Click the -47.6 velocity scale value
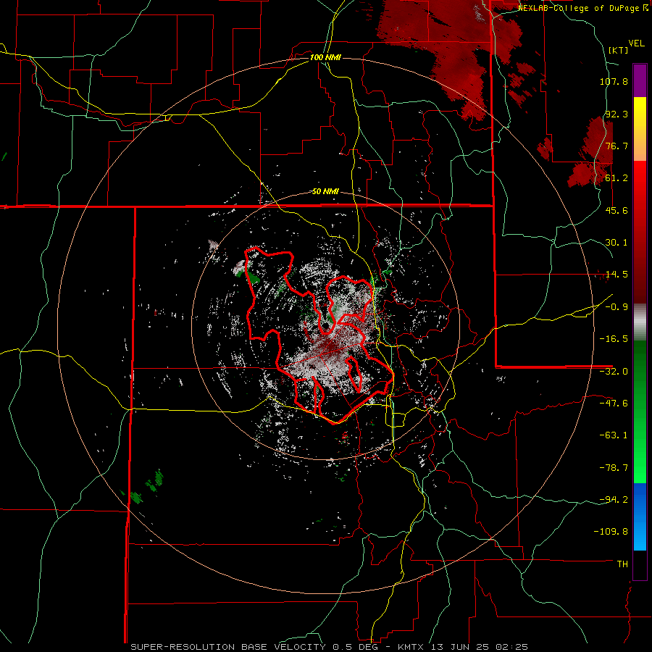The image size is (652, 652). 614,404
